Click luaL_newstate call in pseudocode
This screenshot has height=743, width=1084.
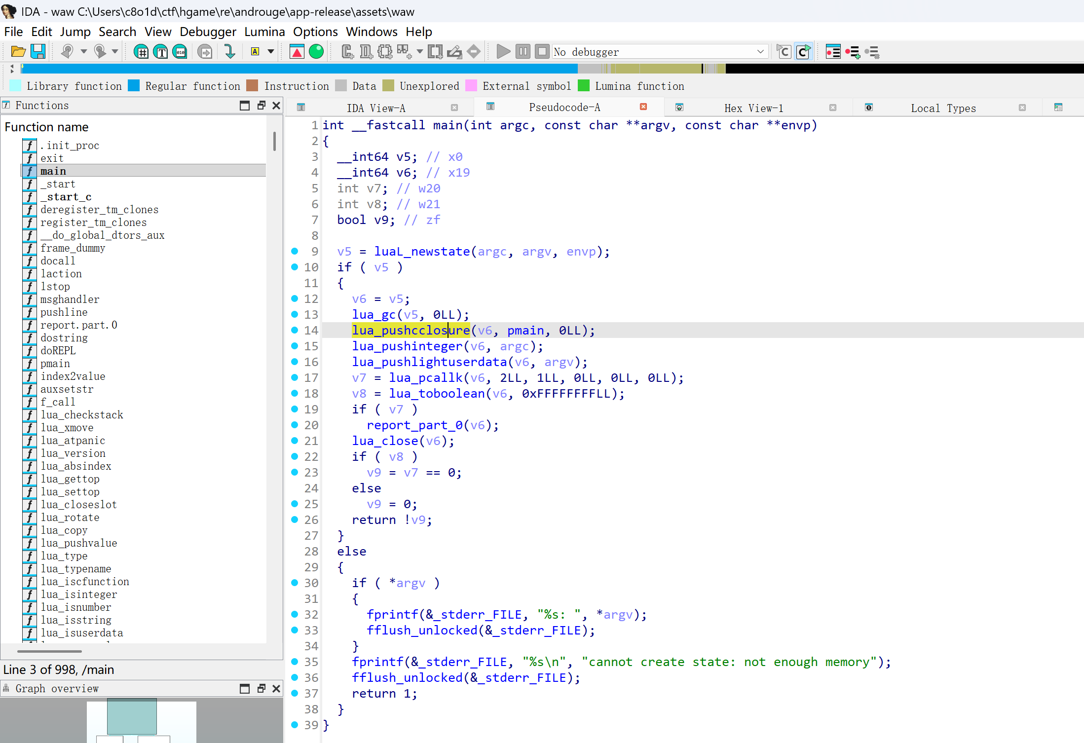421,252
